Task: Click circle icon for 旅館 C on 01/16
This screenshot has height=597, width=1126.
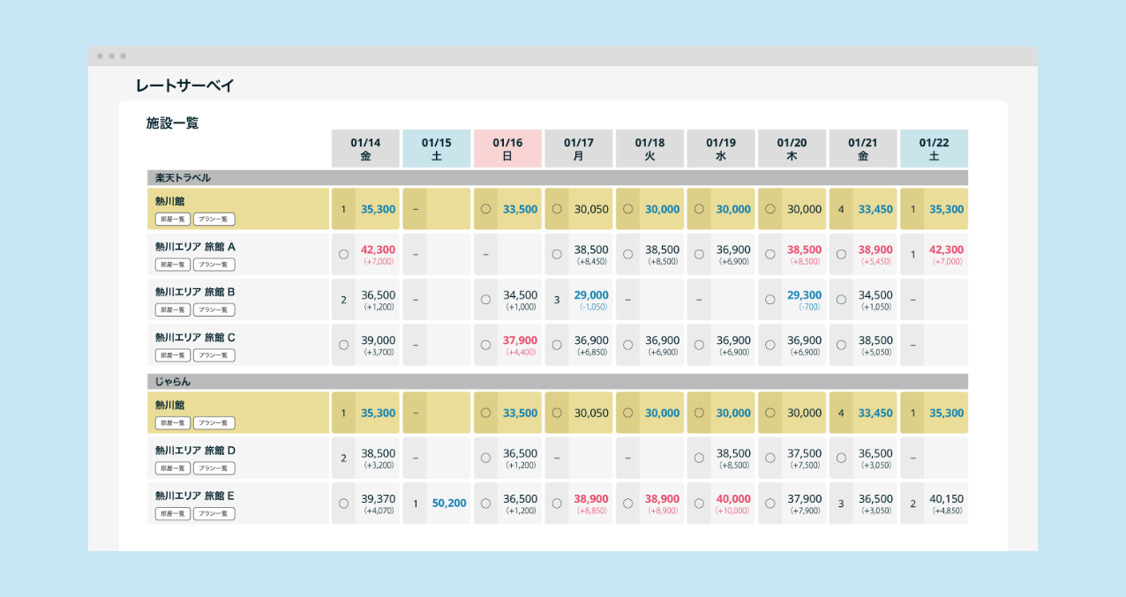Action: pyautogui.click(x=485, y=345)
